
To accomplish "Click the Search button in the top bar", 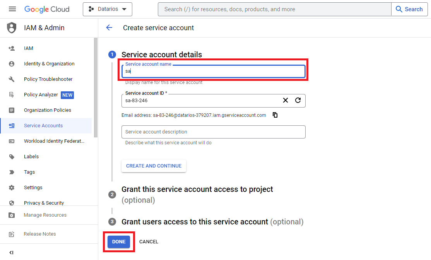I will [409, 9].
